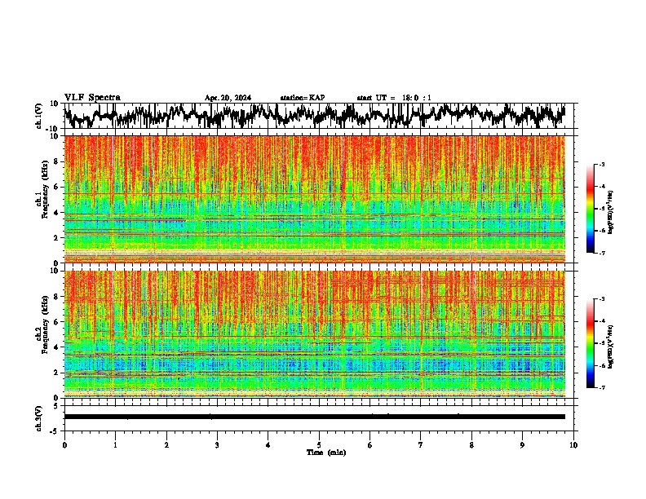Image resolution: width=646 pixels, height=499 pixels.
Task: Click inside the ch.1 spectrogram panel
Action: (315, 199)
